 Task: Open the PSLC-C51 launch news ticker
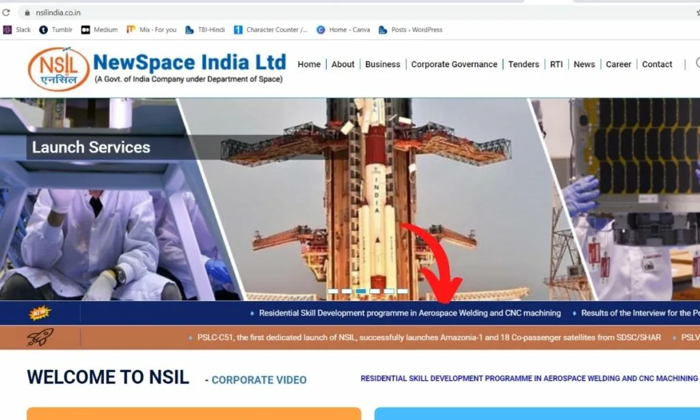tap(429, 337)
